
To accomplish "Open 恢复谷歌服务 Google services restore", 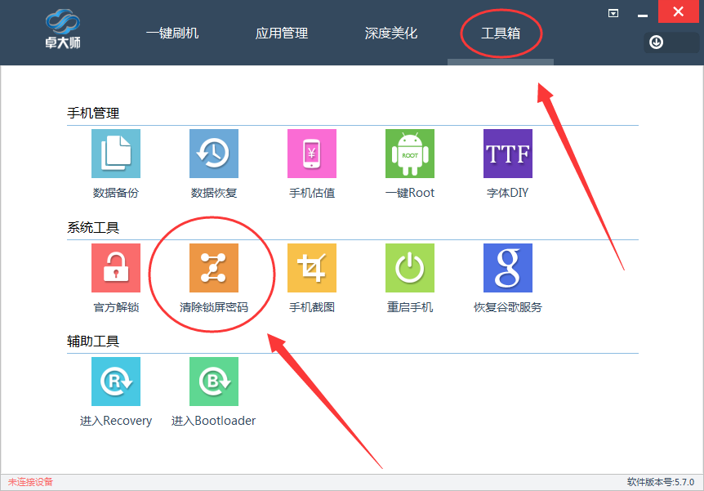I will [x=507, y=267].
